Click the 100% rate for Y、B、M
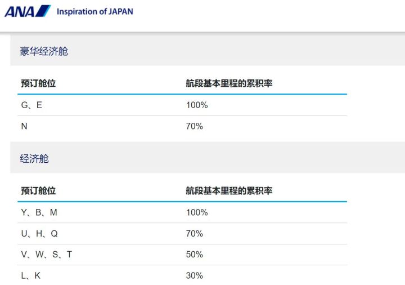This screenshot has width=405, height=285. click(197, 212)
